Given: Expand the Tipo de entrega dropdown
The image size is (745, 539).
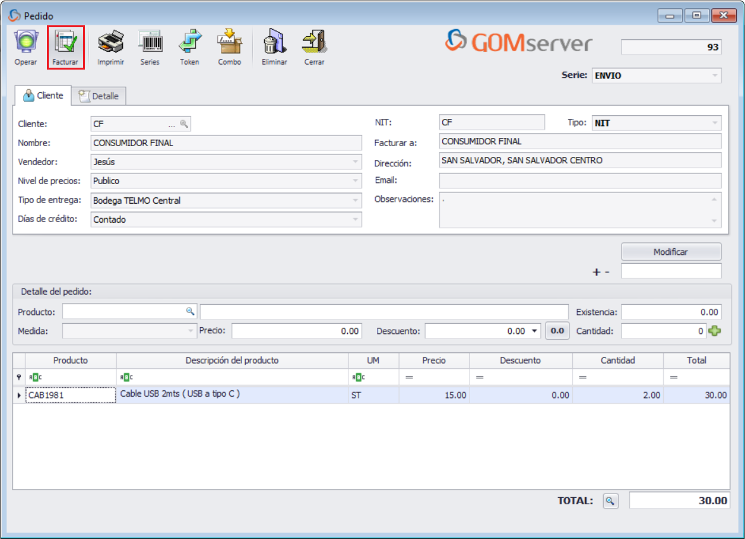Looking at the screenshot, I should point(354,200).
